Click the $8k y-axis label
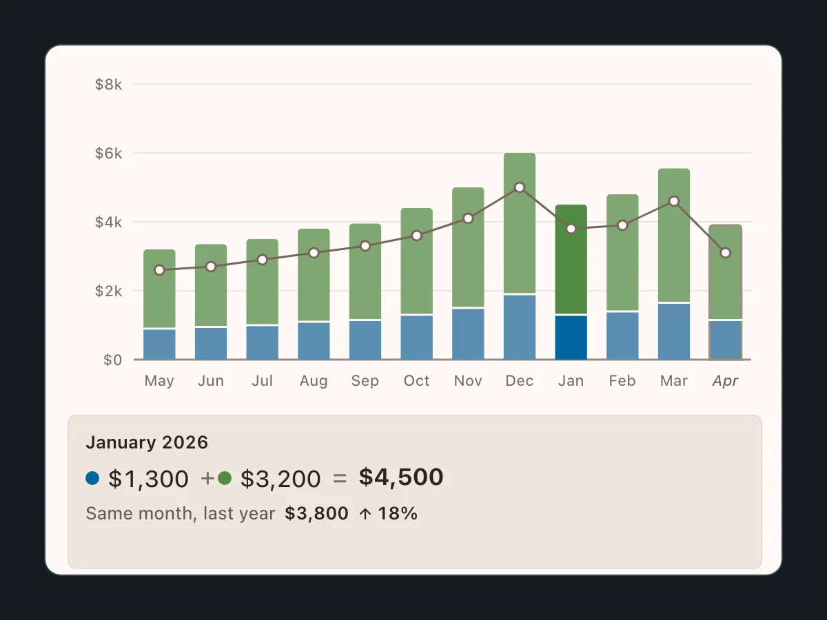Viewport: 827px width, 620px height. coord(109,84)
